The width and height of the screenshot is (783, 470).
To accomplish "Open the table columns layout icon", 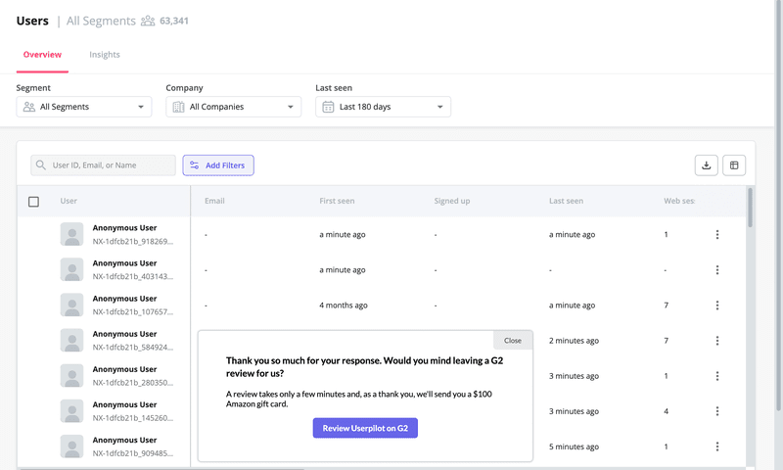I will pyautogui.click(x=734, y=165).
